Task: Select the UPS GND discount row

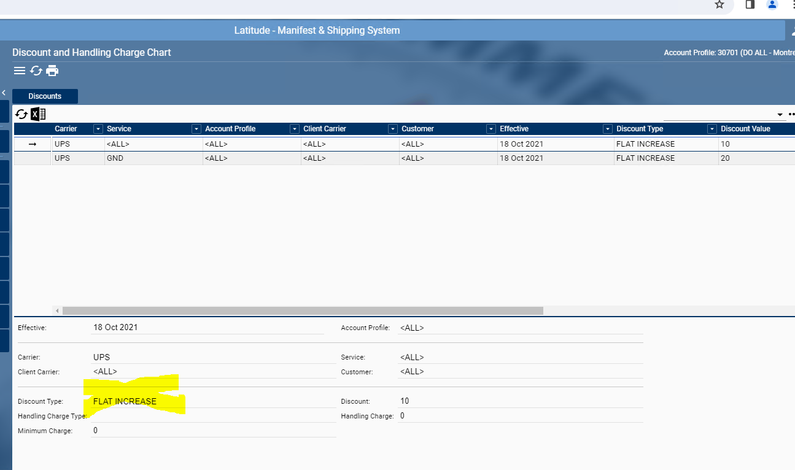Action: click(x=246, y=158)
